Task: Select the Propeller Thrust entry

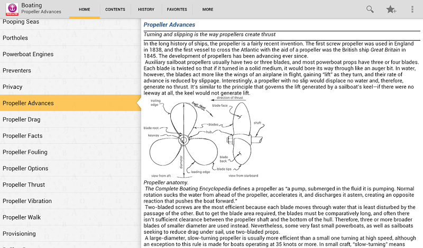Action: (x=70, y=185)
